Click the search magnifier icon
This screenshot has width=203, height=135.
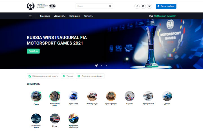(x=110, y=6)
